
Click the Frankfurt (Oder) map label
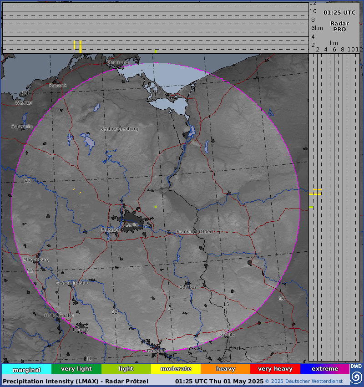pyautogui.click(x=195, y=232)
